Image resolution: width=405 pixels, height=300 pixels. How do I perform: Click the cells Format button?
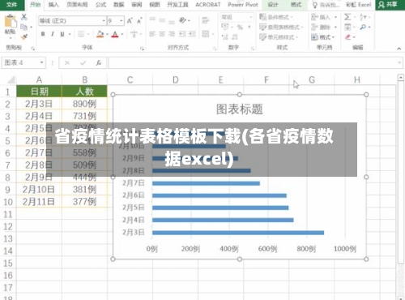click(x=322, y=36)
